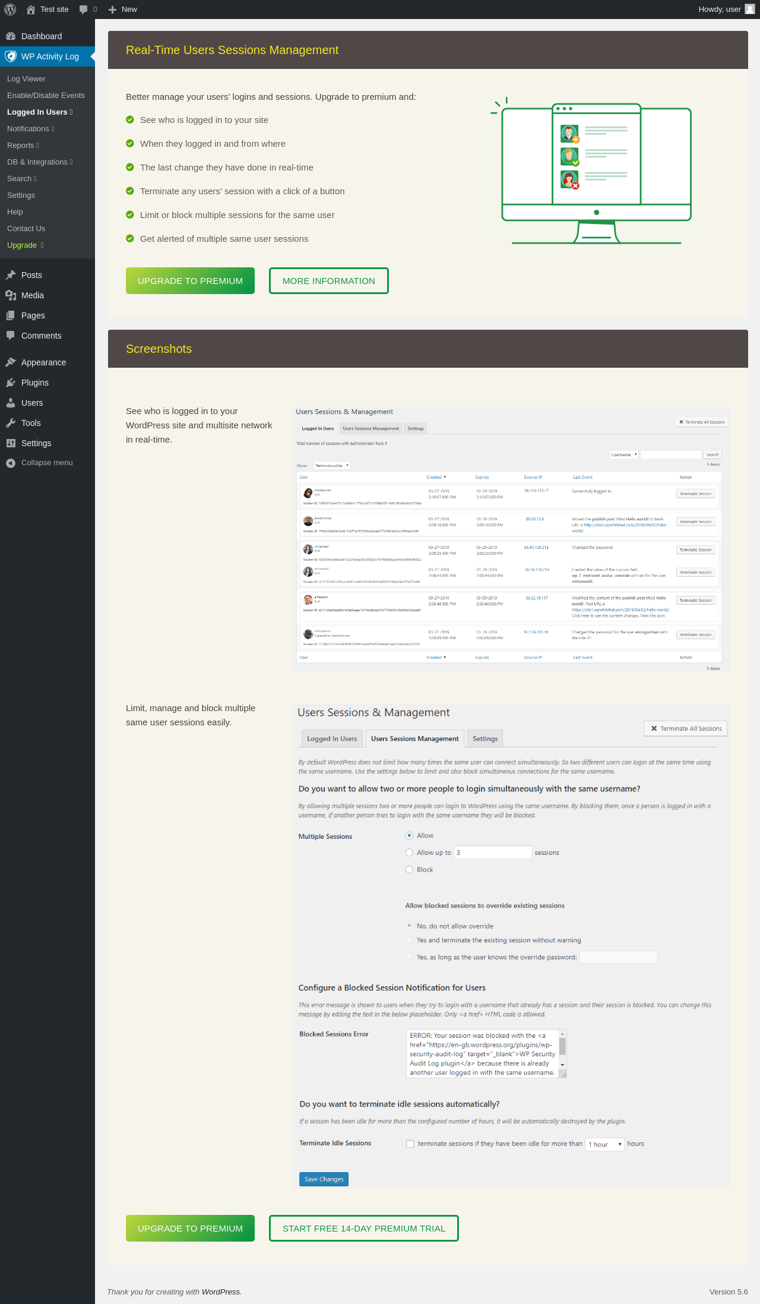Click the Dashboard gauge icon in sidebar

point(11,36)
